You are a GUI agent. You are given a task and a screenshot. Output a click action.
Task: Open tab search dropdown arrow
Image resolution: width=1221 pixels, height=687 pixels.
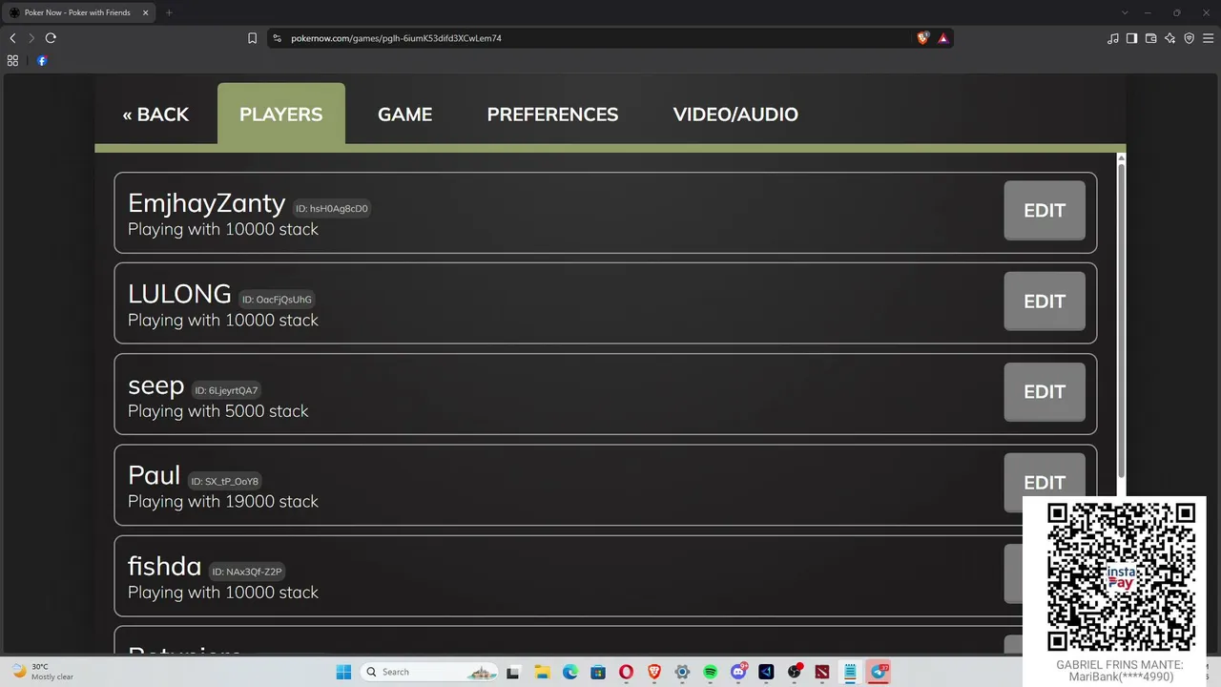(x=1125, y=12)
